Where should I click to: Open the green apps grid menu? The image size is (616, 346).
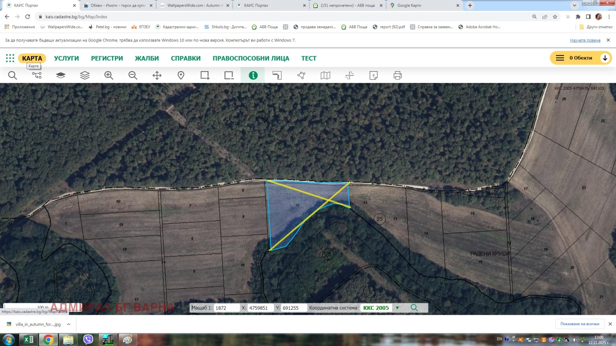10,58
